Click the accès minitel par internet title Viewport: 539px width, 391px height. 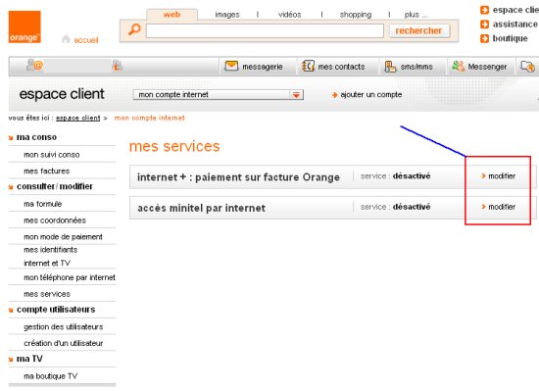pos(201,208)
